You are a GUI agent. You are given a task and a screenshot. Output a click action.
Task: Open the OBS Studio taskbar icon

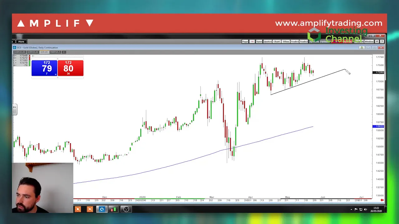point(126,209)
